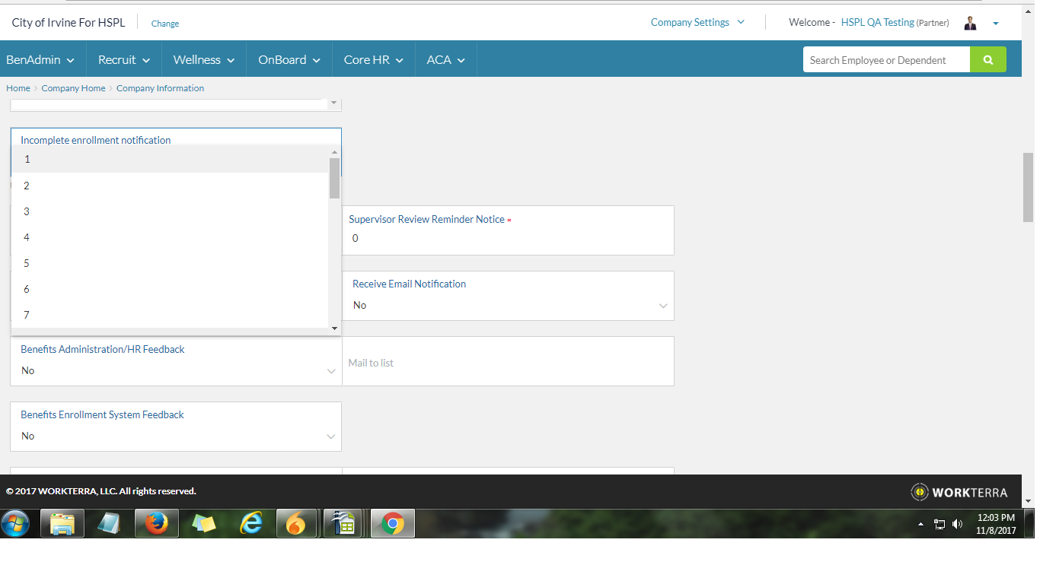Click the volume speaker tray icon
The image size is (1040, 584).
[957, 524]
